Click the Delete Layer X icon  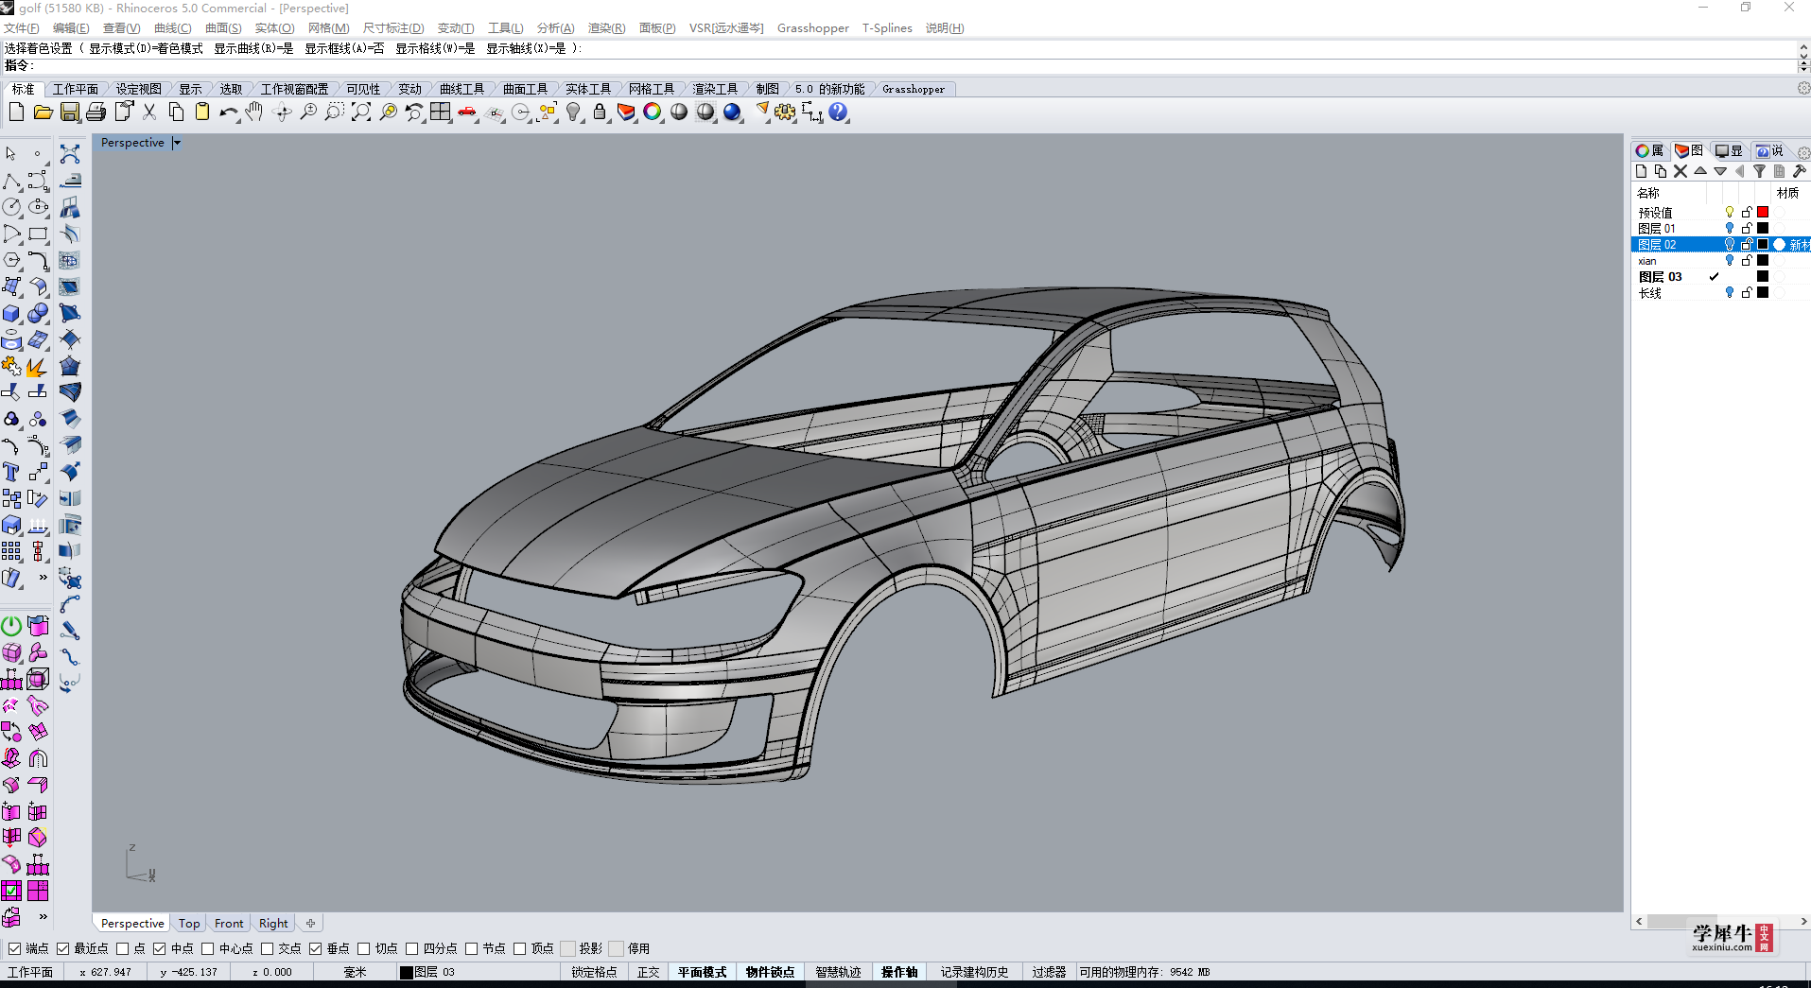coord(1680,171)
